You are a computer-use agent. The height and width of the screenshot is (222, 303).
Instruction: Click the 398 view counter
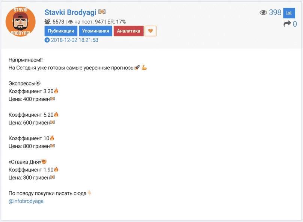pos(275,12)
